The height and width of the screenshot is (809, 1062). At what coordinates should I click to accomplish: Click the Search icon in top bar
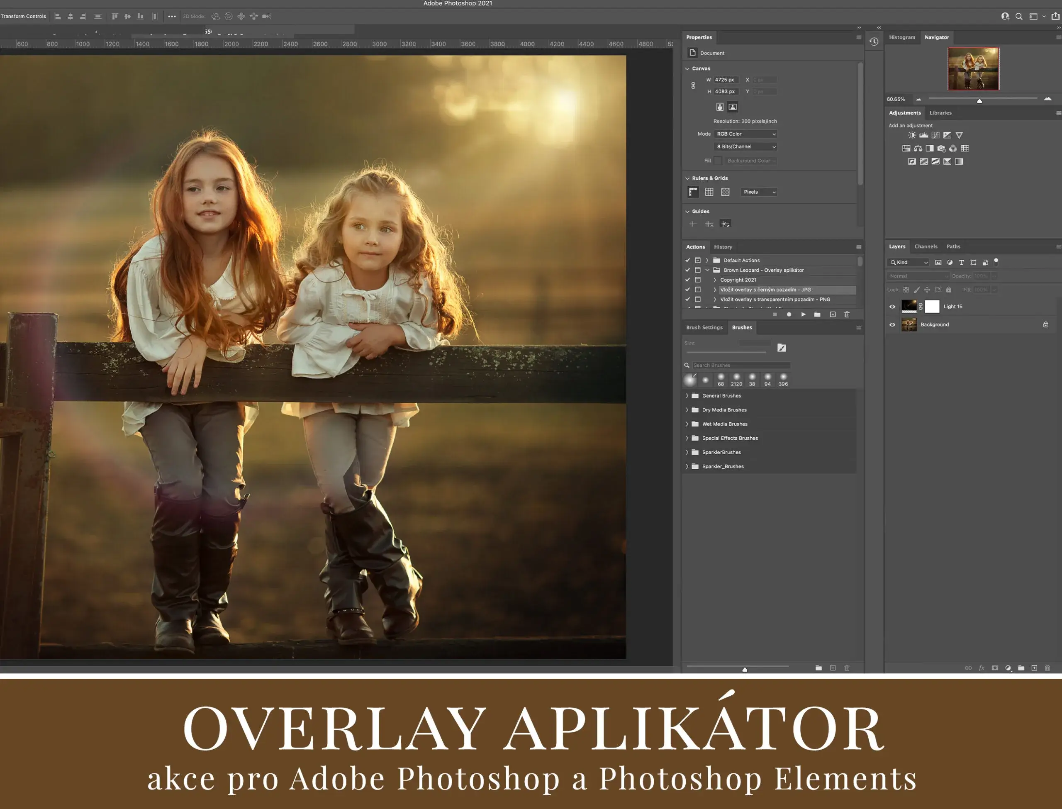pyautogui.click(x=1019, y=16)
